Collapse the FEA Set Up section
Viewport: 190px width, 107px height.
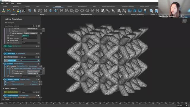coord(3,50)
